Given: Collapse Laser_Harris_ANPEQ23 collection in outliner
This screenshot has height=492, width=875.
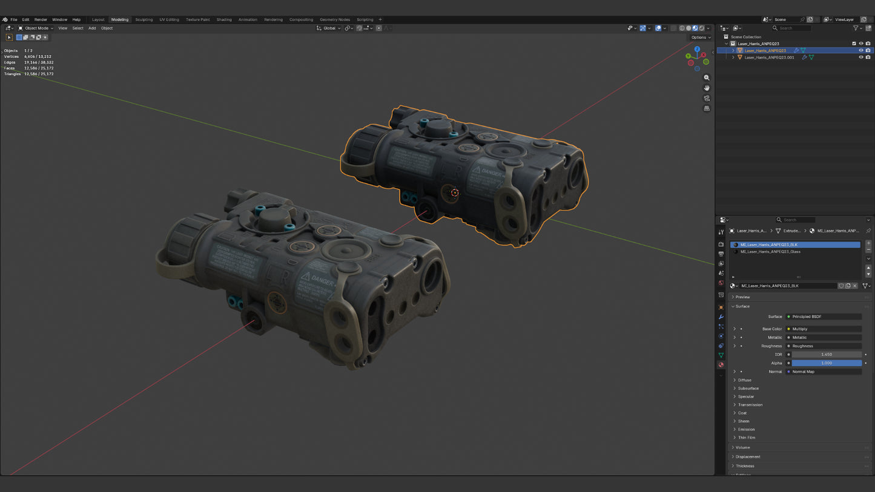Looking at the screenshot, I should (x=726, y=44).
